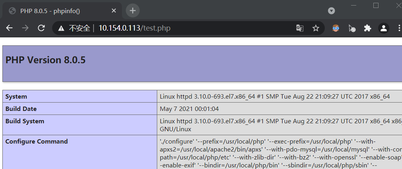
Task: Go back using the browser back arrow
Action: click(x=9, y=28)
